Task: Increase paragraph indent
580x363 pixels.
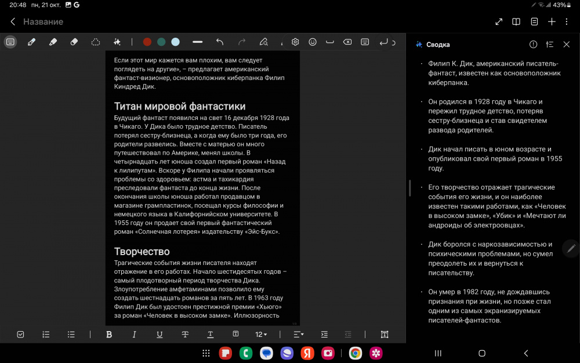Action: point(324,335)
